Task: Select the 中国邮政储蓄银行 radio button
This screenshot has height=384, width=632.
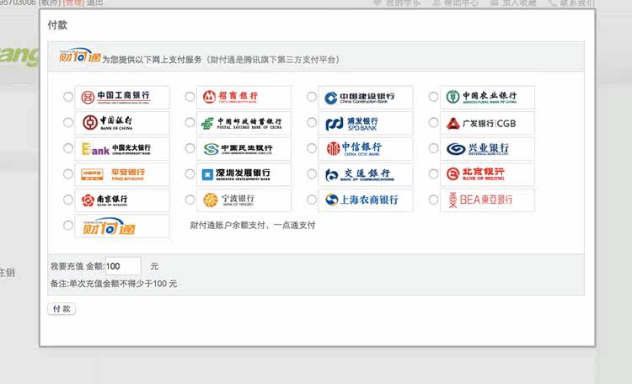Action: [190, 122]
